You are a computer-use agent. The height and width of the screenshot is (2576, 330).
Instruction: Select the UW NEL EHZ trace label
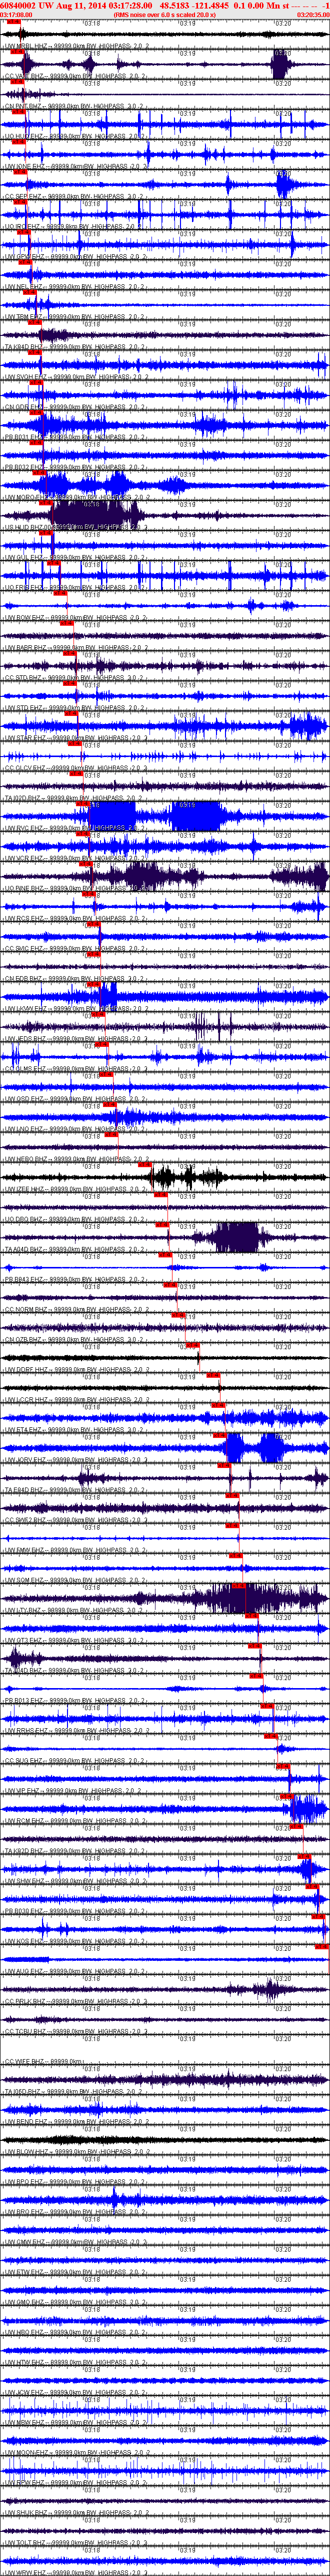[75, 287]
